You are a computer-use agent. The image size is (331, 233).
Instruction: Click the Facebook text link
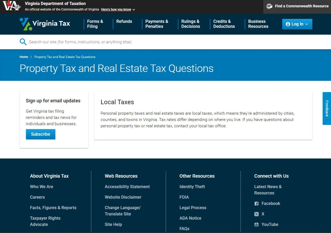click(x=271, y=203)
